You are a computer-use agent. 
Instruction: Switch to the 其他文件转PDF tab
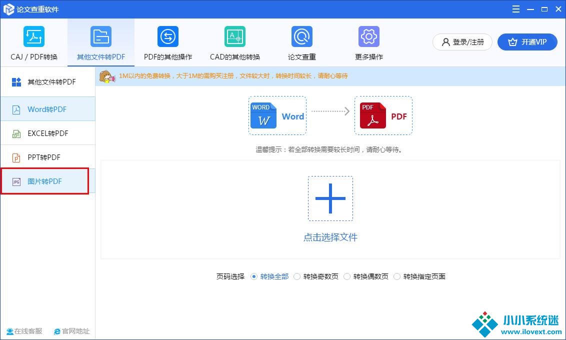[x=101, y=42]
